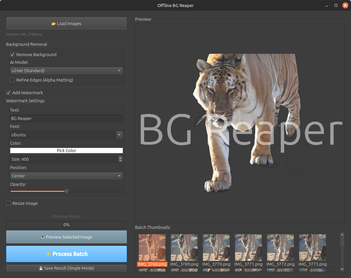Screen dimensions: 351x278
Task: Toggle the Add Watermark checkbox
Action: click(x=8, y=93)
